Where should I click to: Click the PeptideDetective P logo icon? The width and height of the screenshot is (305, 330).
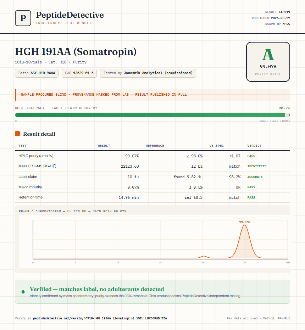[23, 18]
